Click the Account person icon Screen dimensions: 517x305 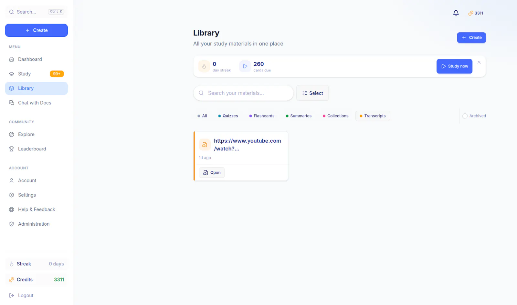point(12,181)
